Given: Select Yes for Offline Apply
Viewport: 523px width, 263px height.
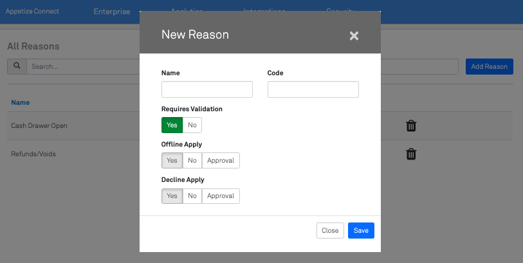Looking at the screenshot, I should pyautogui.click(x=172, y=160).
